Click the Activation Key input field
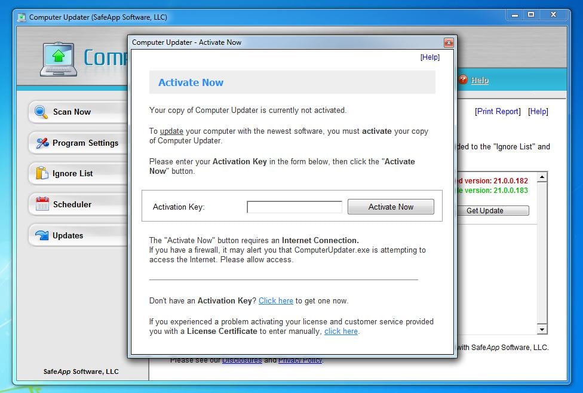The height and width of the screenshot is (393, 583). pyautogui.click(x=294, y=207)
